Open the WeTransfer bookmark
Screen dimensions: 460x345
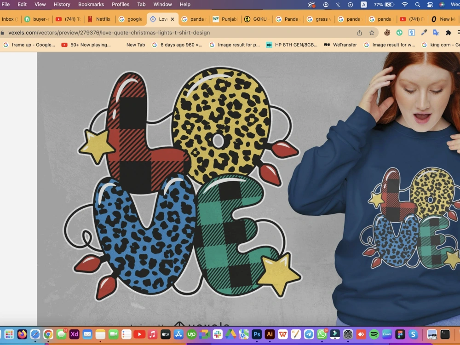[340, 45]
